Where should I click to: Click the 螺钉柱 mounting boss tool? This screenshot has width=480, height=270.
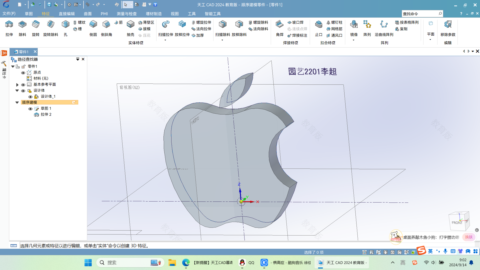click(334, 22)
